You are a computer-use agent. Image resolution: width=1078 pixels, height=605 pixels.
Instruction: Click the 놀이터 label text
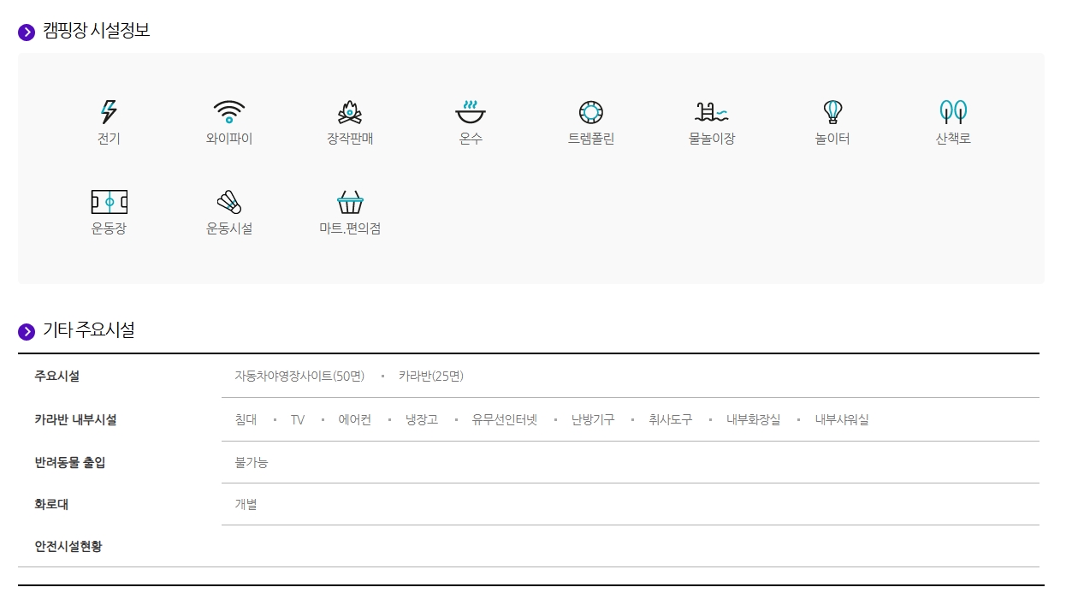[x=832, y=139]
